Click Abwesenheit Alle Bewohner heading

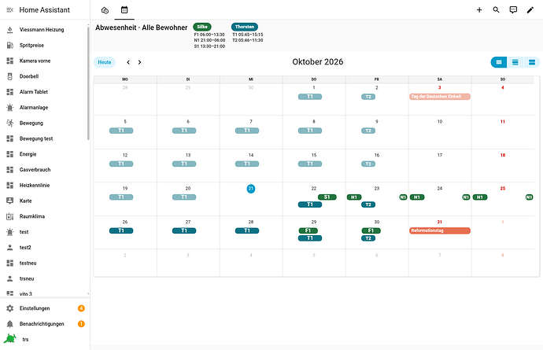click(142, 28)
